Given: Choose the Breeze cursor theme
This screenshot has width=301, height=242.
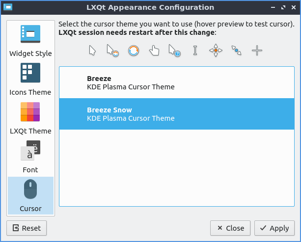Looking at the screenshot, I should click(176, 82).
